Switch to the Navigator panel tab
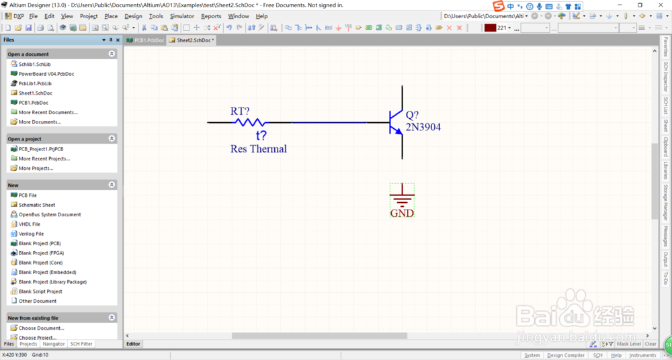Image resolution: width=672 pixels, height=360 pixels. [x=54, y=344]
